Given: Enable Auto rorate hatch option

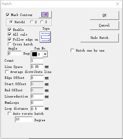Looking at the screenshot, I should pyautogui.click(x=10, y=114).
